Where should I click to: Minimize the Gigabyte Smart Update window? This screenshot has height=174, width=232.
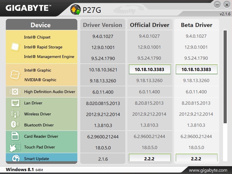point(217,5)
